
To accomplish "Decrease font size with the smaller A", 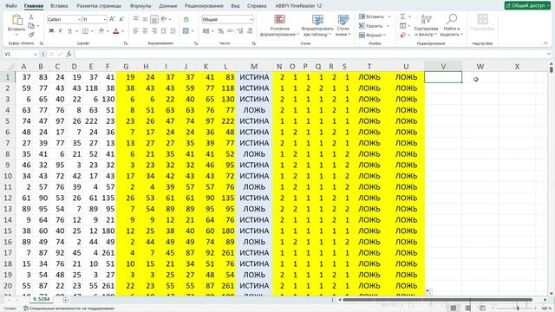I will coord(121,19).
